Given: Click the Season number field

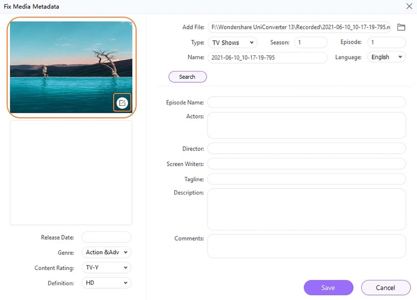Looking at the screenshot, I should [x=311, y=43].
